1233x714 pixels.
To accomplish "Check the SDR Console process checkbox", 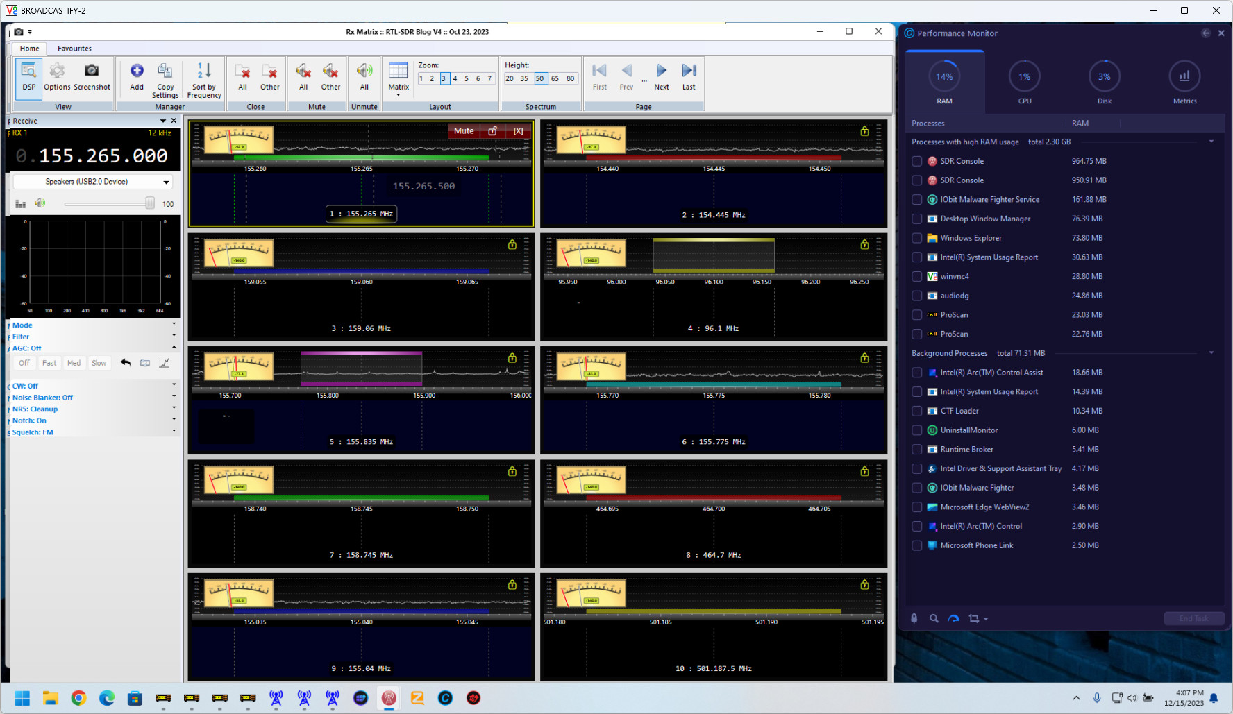I will (x=917, y=161).
